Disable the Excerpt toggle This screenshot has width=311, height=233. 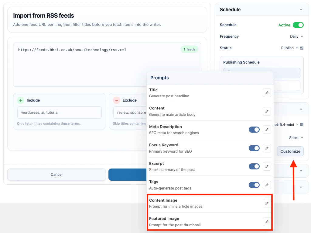254,166
